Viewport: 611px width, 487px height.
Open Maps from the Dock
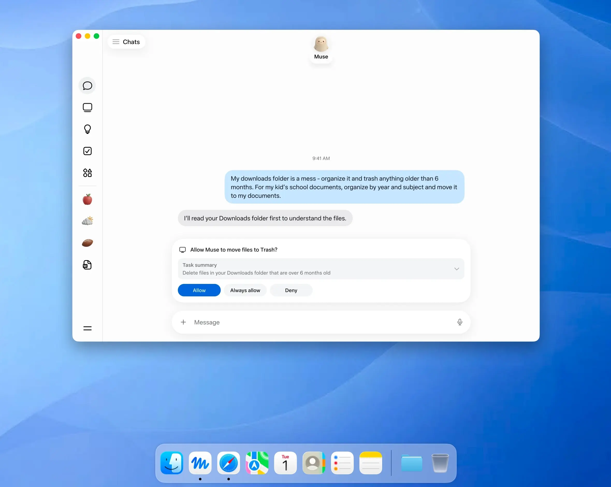(257, 463)
